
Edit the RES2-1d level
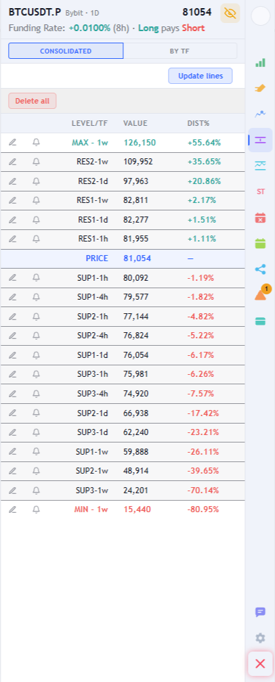coord(13,181)
